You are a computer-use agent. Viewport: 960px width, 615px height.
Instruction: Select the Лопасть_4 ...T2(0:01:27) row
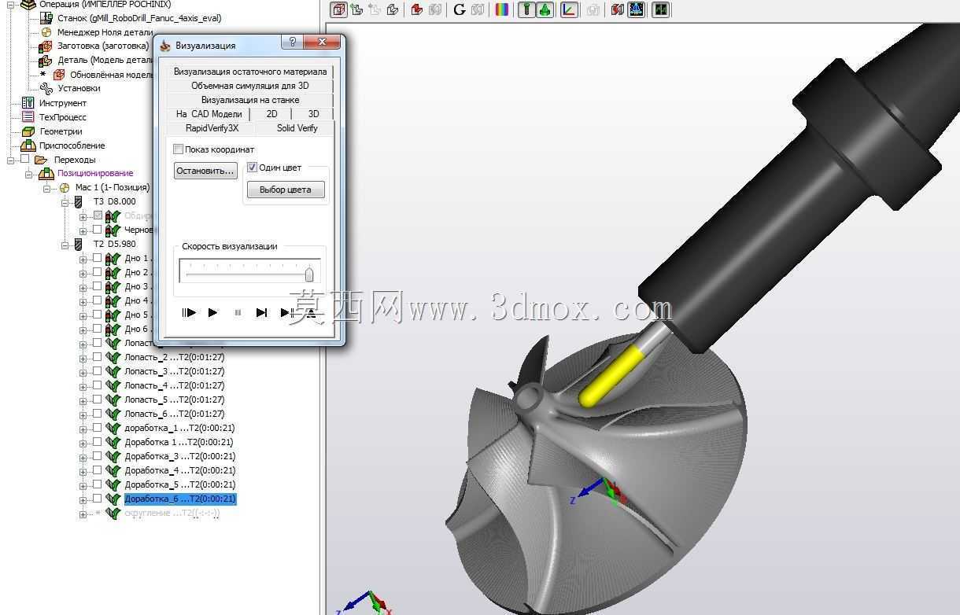tap(175, 385)
